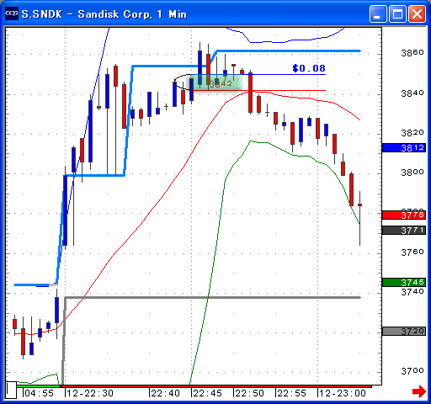Click the CQG icon in the title bar
This screenshot has width=431, height=404.
click(x=12, y=13)
